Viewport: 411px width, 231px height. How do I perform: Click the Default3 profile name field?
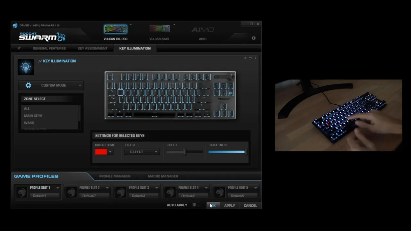pyautogui.click(x=144, y=196)
